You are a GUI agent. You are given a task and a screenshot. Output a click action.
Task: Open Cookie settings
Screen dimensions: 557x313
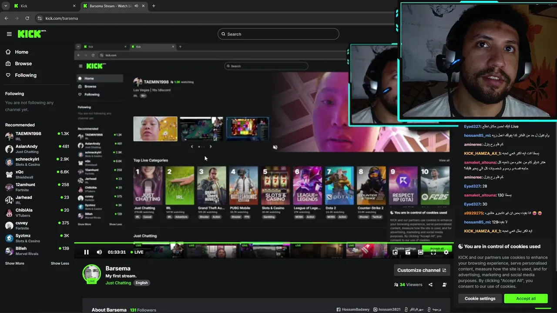[480, 299]
